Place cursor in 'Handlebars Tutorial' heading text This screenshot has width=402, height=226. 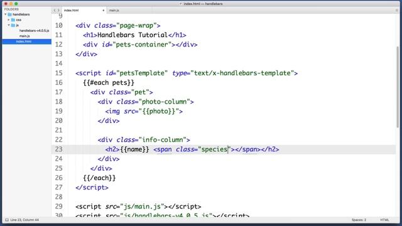(133, 35)
